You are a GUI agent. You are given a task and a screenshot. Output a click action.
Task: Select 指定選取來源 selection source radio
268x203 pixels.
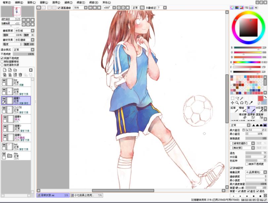(2, 65)
